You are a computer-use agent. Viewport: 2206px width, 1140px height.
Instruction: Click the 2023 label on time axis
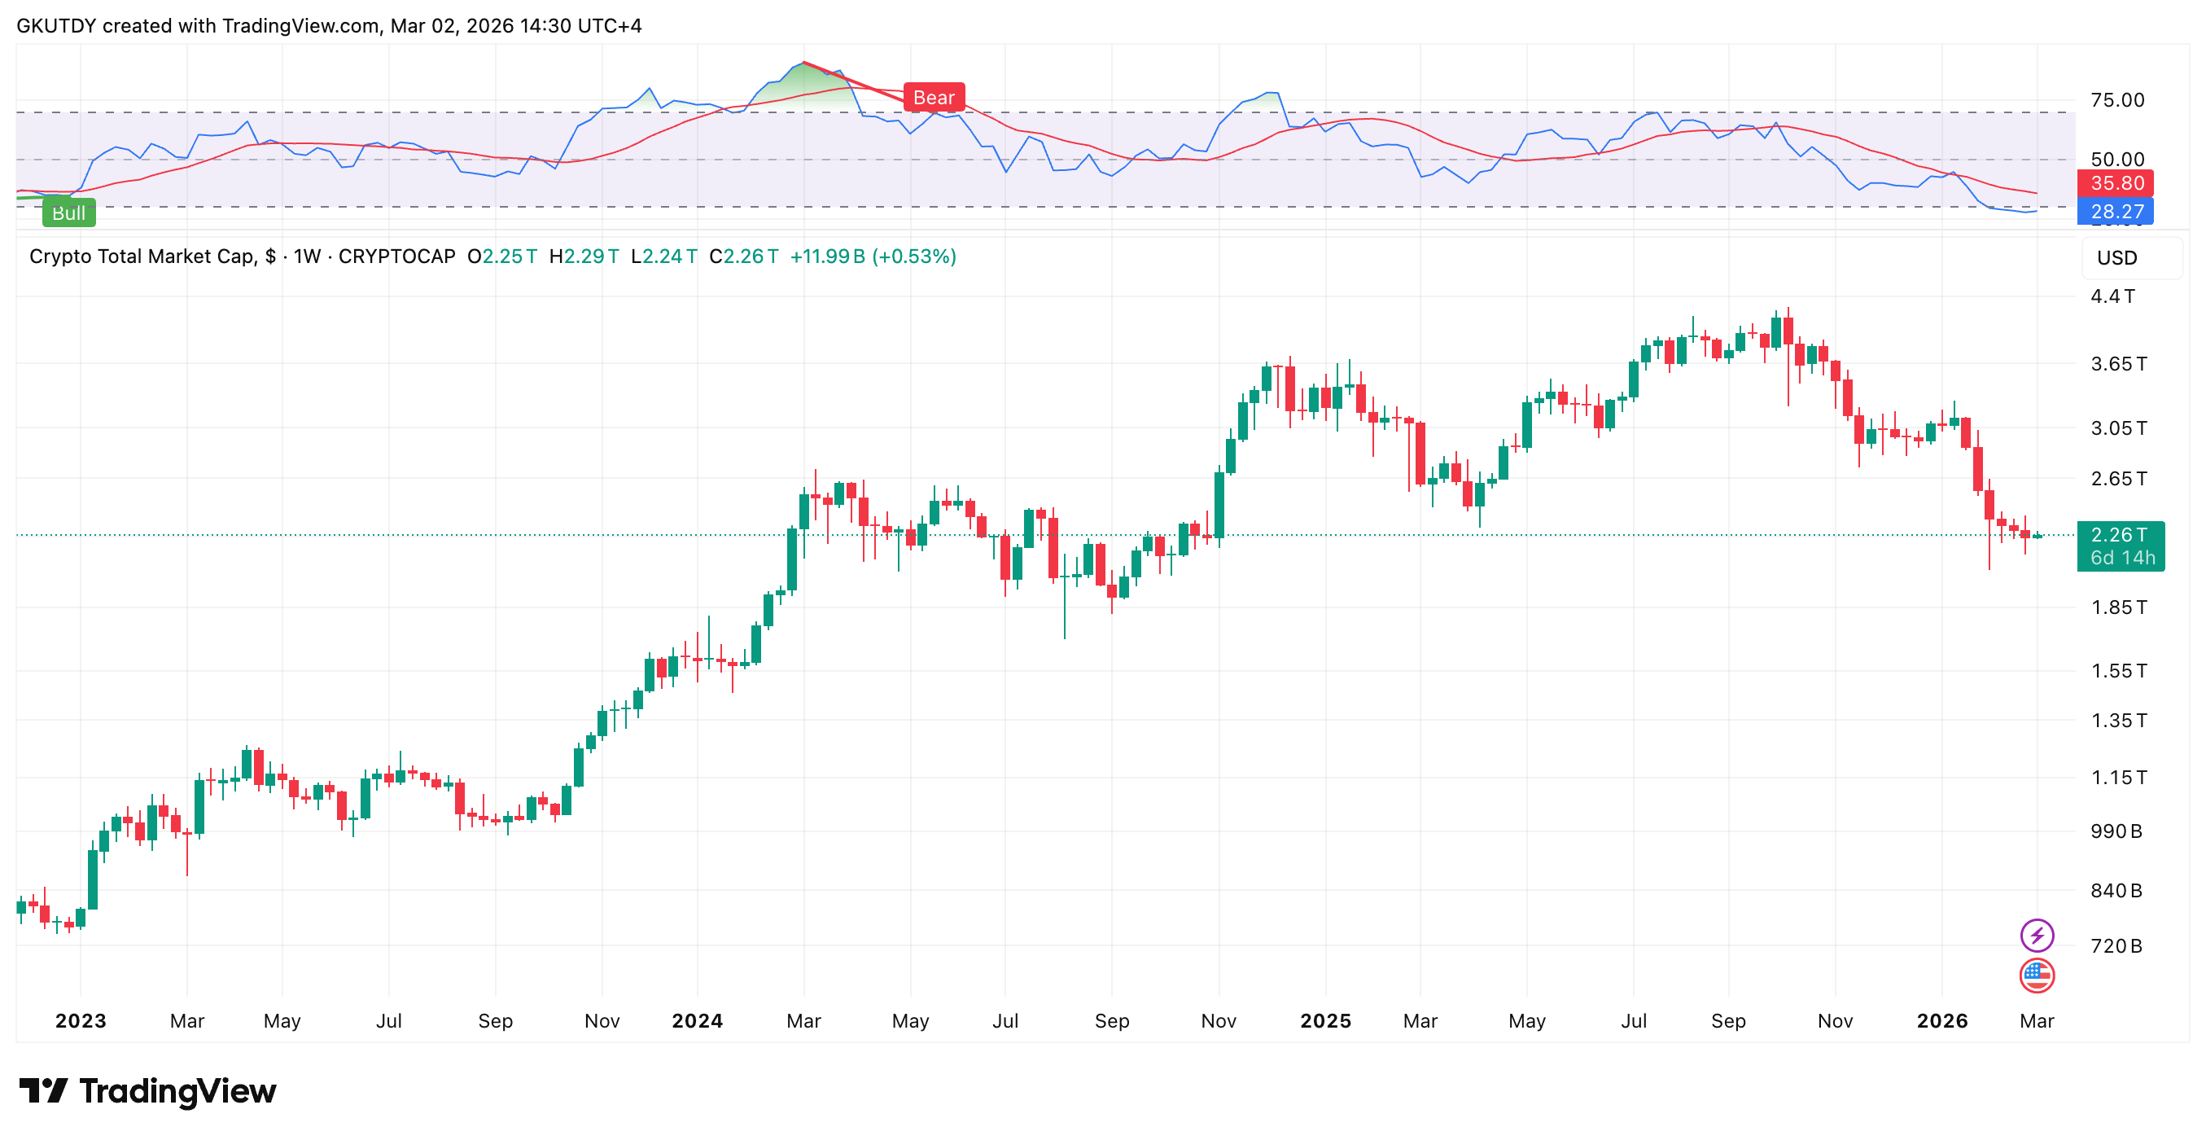(x=81, y=1020)
